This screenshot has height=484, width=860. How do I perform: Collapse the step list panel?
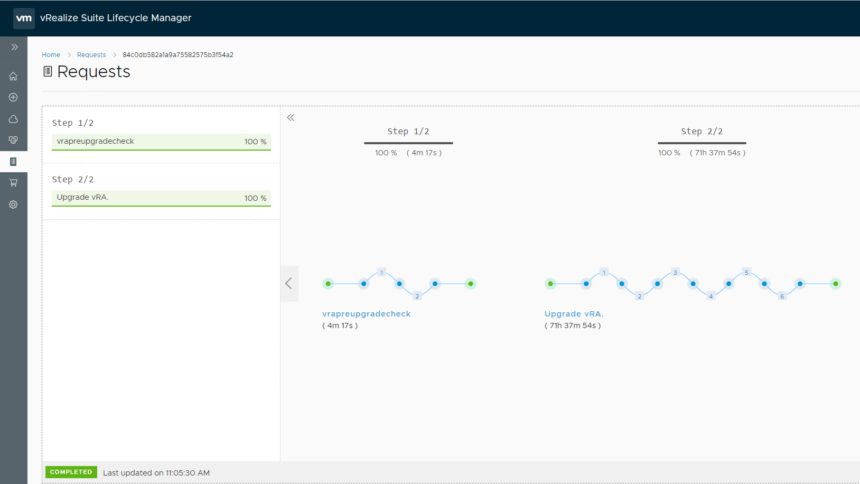pos(291,117)
